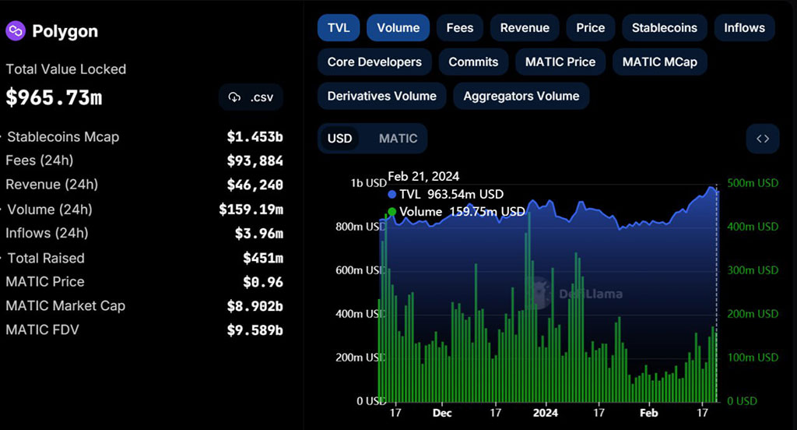Viewport: 797px width, 430px height.
Task: Expand the Volume (24h) row
Action: [144, 209]
